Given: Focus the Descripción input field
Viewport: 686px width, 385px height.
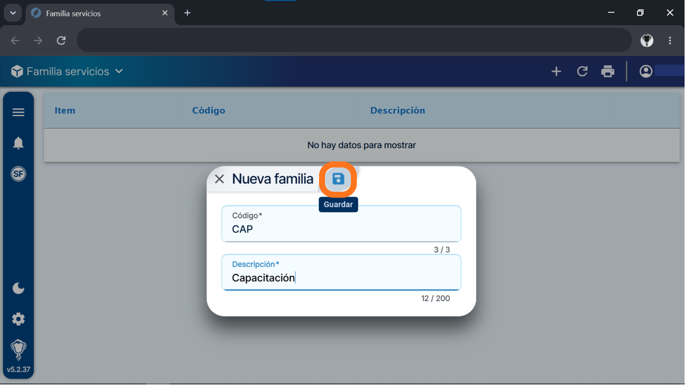Looking at the screenshot, I should (341, 272).
